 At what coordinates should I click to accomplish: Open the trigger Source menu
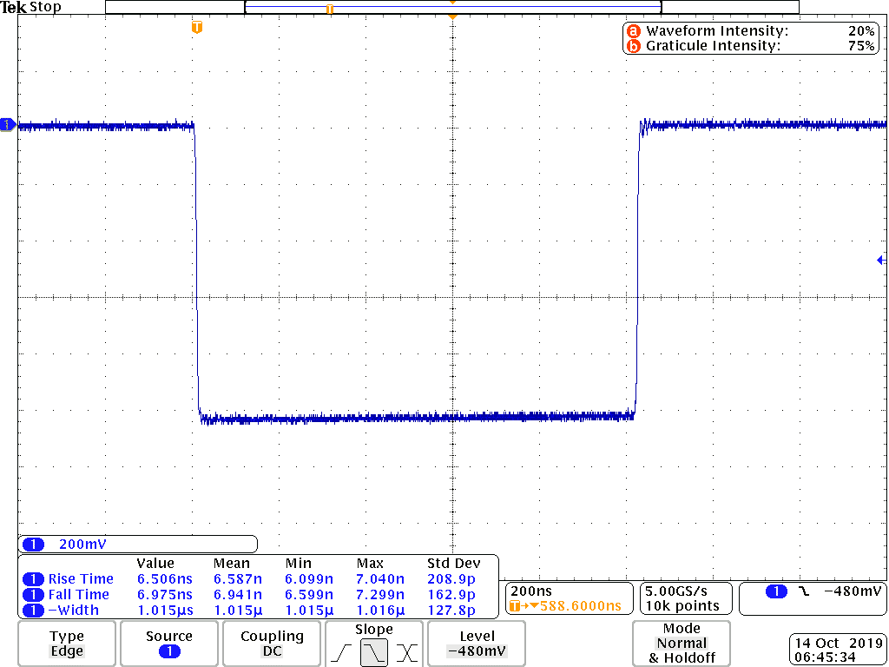pyautogui.click(x=168, y=644)
